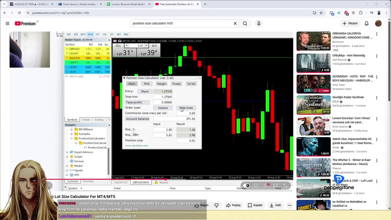Open Chrome tab search dropdown arrow
The height and width of the screenshot is (220, 391).
coord(4,4)
